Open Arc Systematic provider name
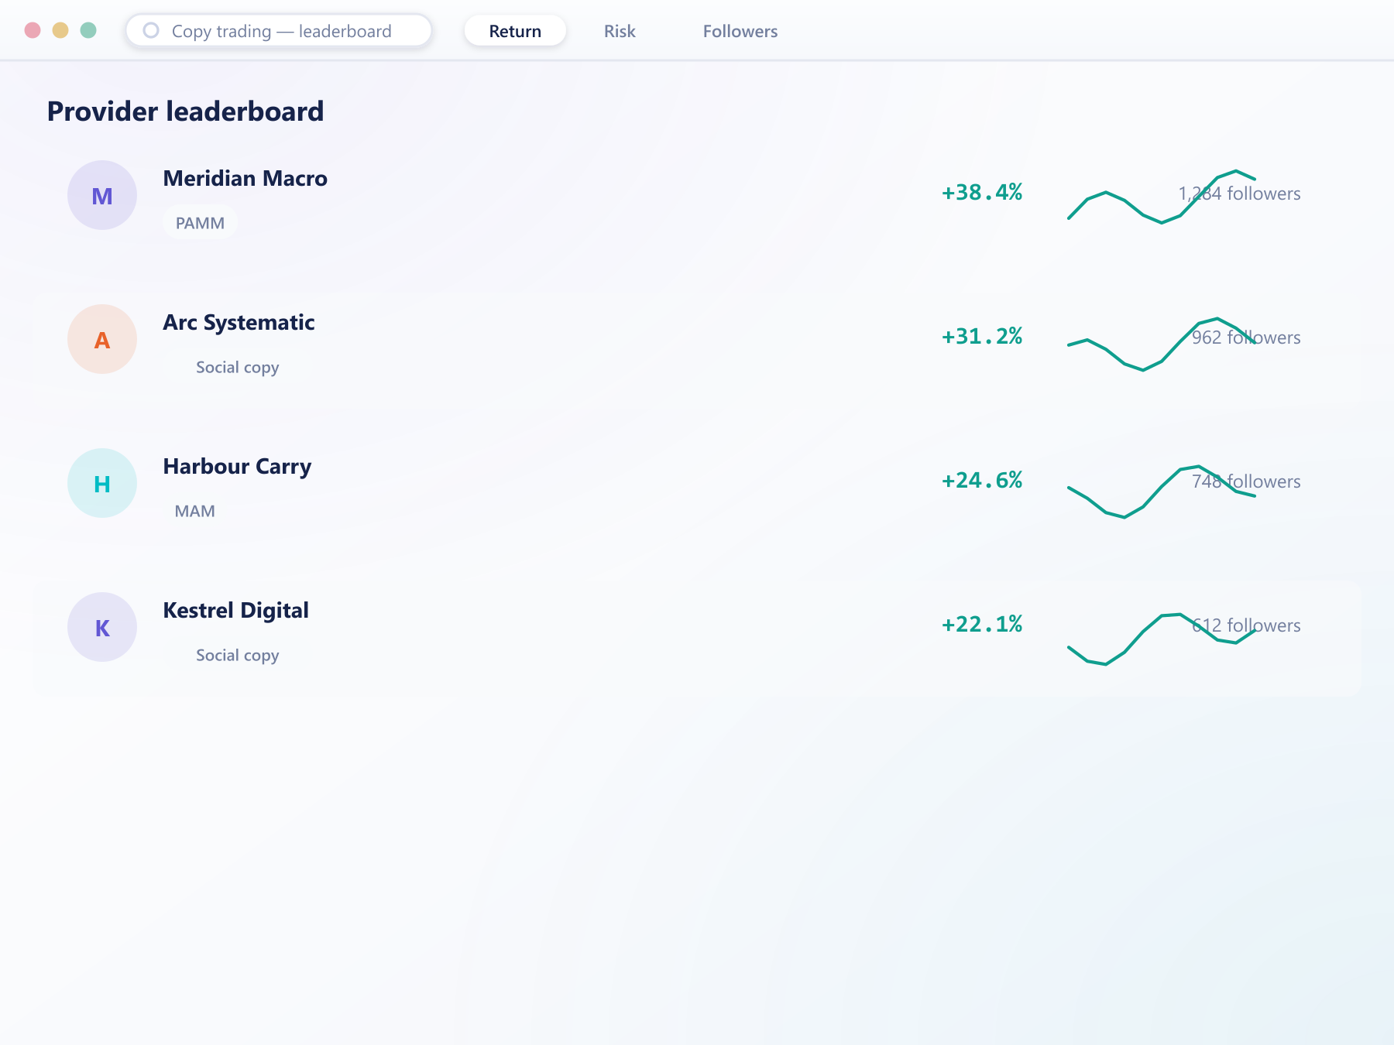Viewport: 1394px width, 1045px height. pyautogui.click(x=239, y=323)
